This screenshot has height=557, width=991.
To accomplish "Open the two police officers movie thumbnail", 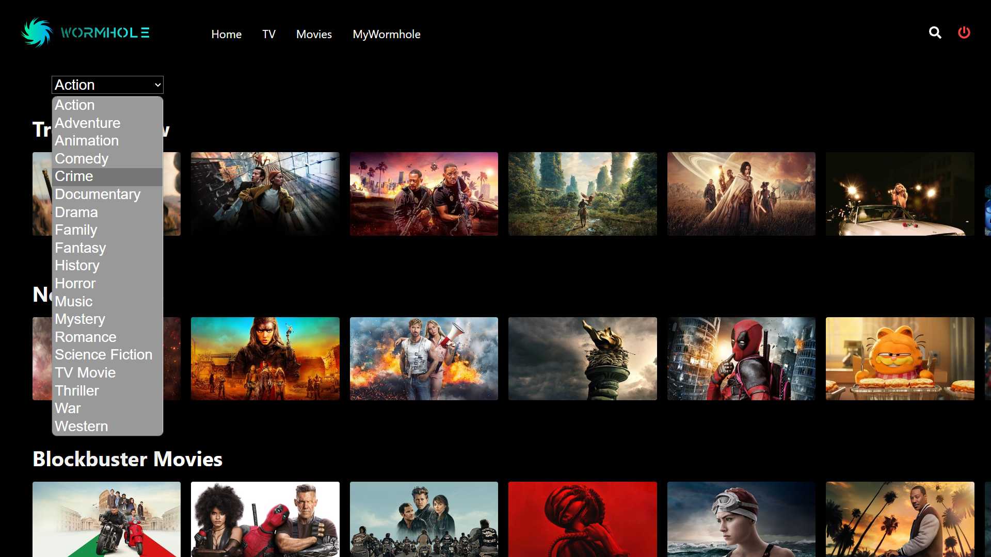I will [424, 194].
